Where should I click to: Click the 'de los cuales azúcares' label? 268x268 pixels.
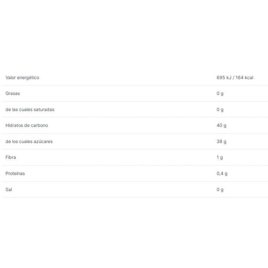click(29, 142)
